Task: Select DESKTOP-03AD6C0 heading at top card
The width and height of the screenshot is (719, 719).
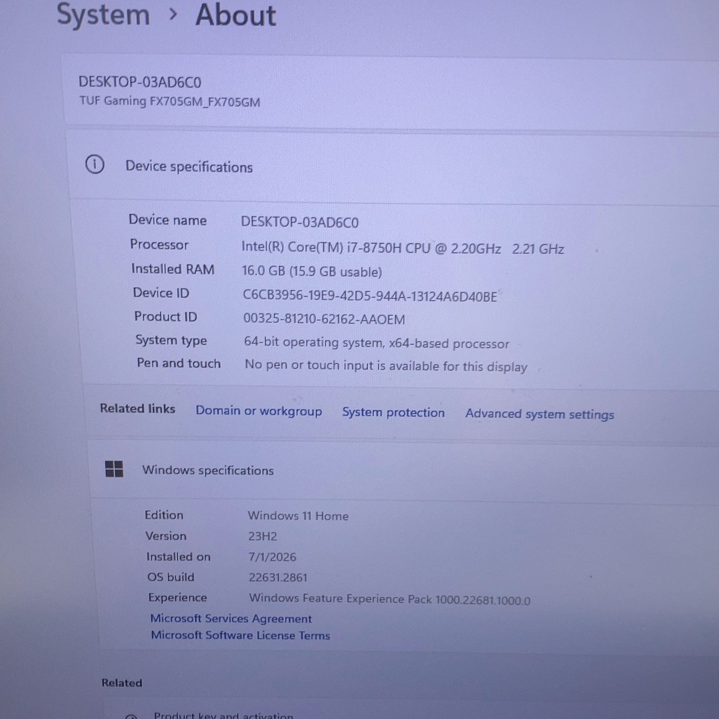Action: click(139, 82)
